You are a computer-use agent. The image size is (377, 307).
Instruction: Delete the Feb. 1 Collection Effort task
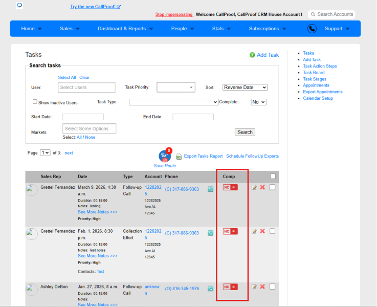262,231
